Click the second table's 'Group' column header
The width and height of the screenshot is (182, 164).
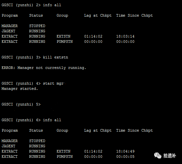pyautogui.click(x=62, y=131)
